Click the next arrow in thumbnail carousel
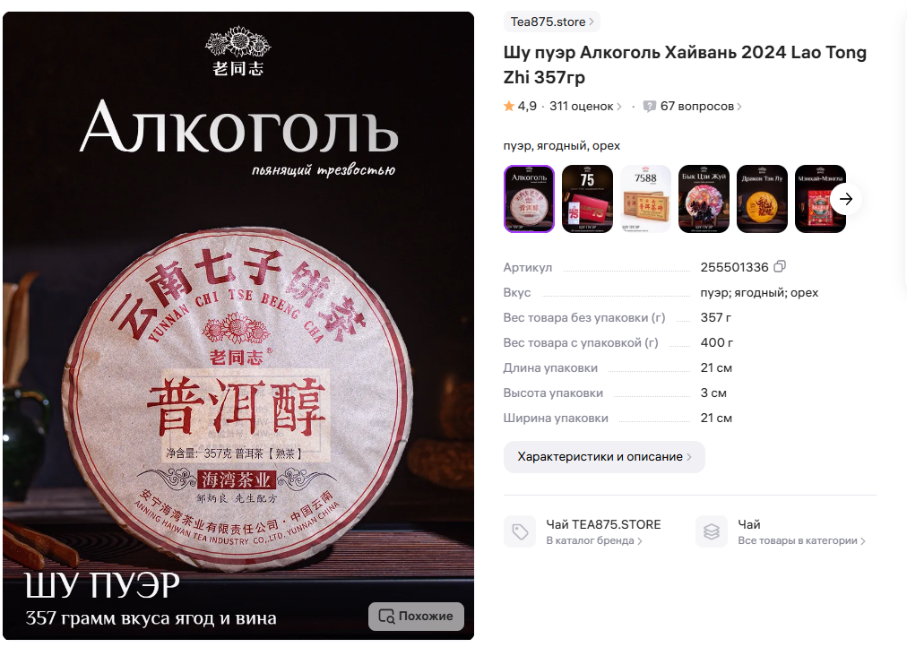This screenshot has height=656, width=907. [846, 199]
